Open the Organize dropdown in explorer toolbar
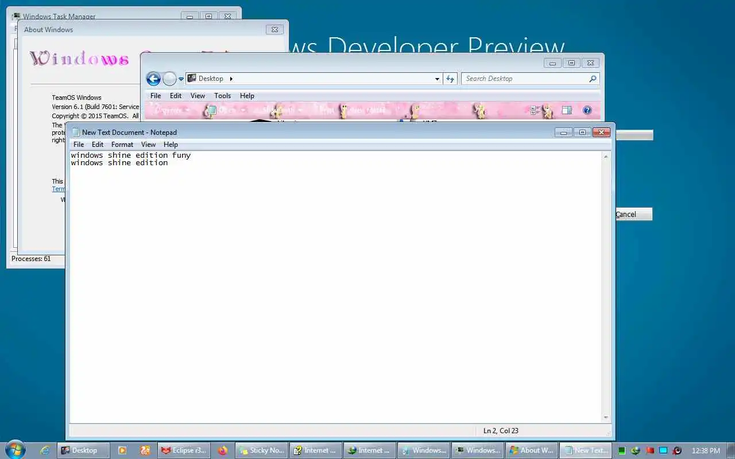735x459 pixels. (172, 110)
